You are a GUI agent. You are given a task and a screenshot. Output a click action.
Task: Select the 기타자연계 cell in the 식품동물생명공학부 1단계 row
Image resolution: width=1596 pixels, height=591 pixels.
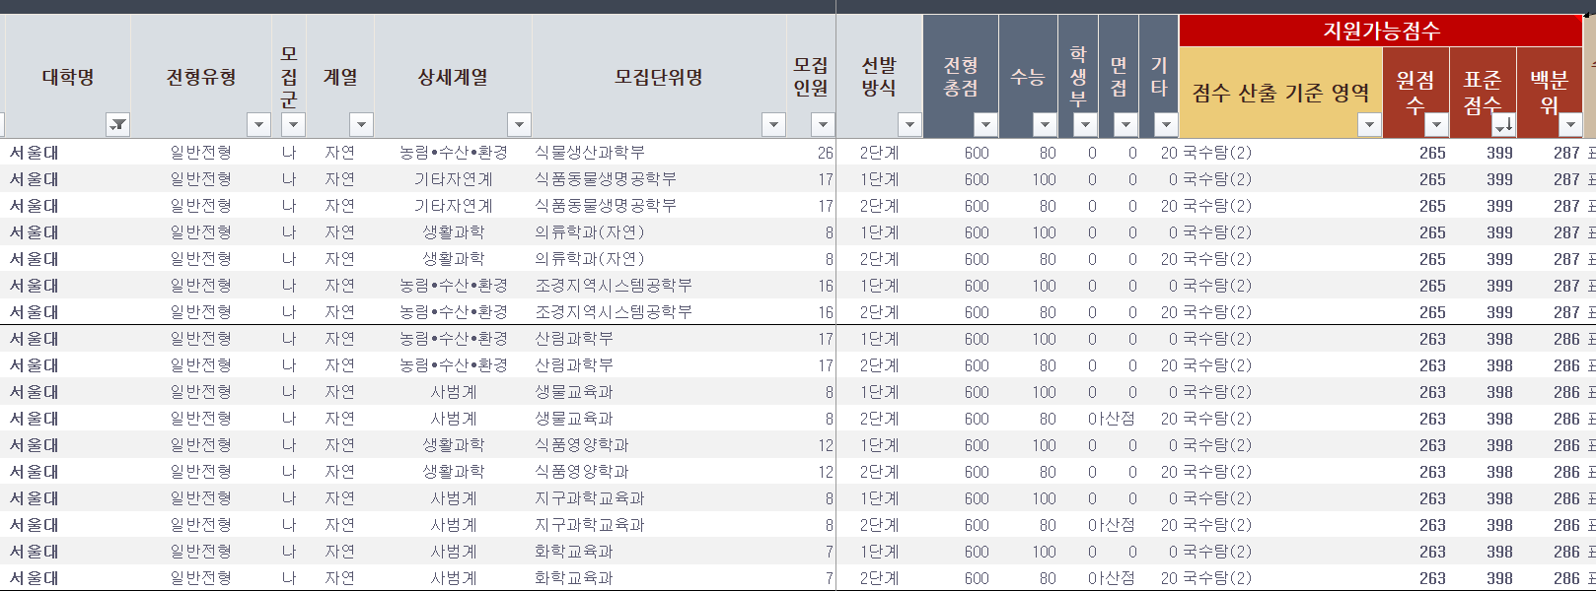point(453,179)
